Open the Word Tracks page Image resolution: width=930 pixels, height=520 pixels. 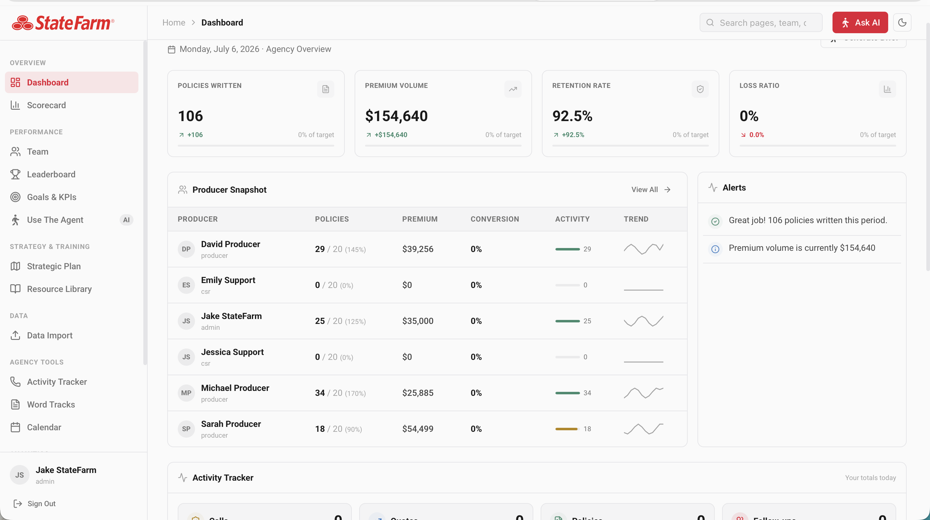pyautogui.click(x=71, y=404)
